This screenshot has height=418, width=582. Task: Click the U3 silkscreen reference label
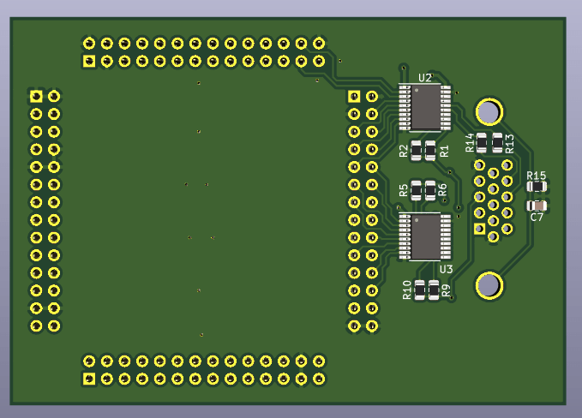(445, 269)
